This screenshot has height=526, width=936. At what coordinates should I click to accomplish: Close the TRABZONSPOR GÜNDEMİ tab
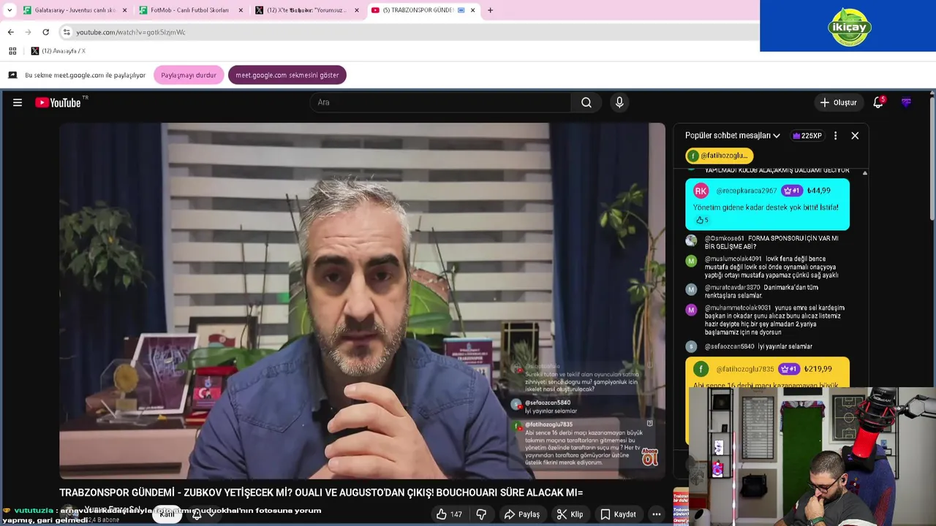click(x=472, y=10)
